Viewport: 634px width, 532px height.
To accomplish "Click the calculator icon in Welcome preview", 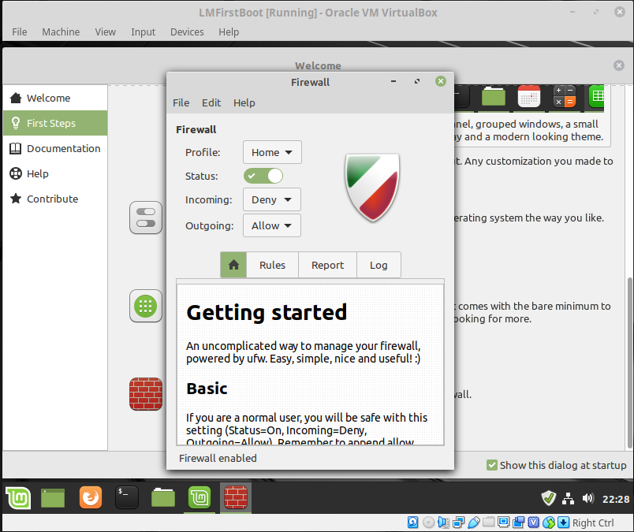I will (x=565, y=97).
